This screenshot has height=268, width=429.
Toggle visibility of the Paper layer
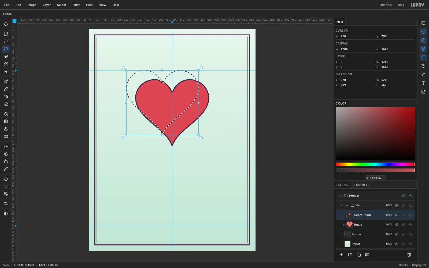[x=397, y=244]
